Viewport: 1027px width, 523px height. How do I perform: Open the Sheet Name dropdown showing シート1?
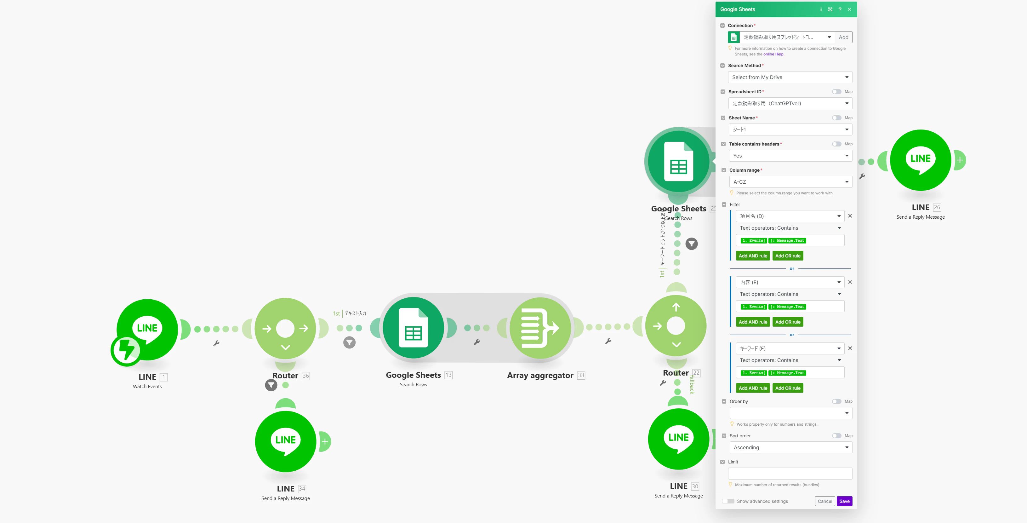pyautogui.click(x=790, y=129)
